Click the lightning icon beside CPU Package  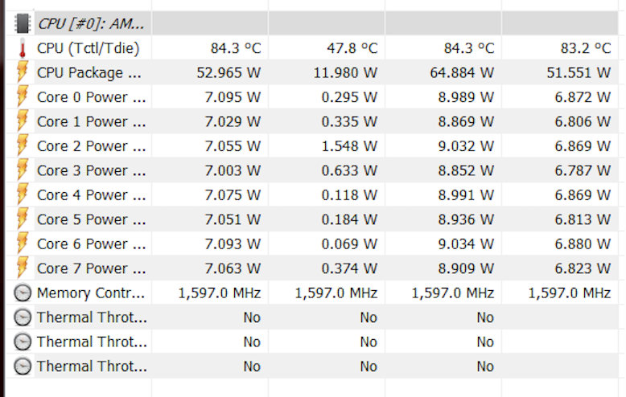tap(23, 72)
